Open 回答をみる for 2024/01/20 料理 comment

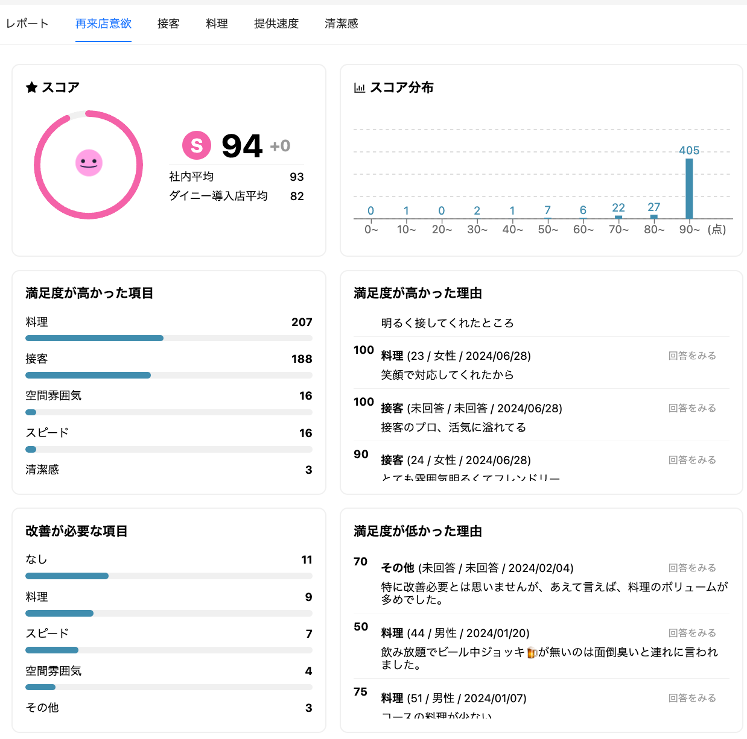click(x=692, y=633)
